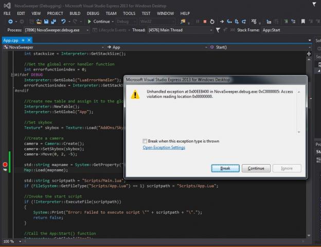Collapse the #ifdef DEBUG code region
Viewport: 321px width, 247px height.
tap(12, 75)
